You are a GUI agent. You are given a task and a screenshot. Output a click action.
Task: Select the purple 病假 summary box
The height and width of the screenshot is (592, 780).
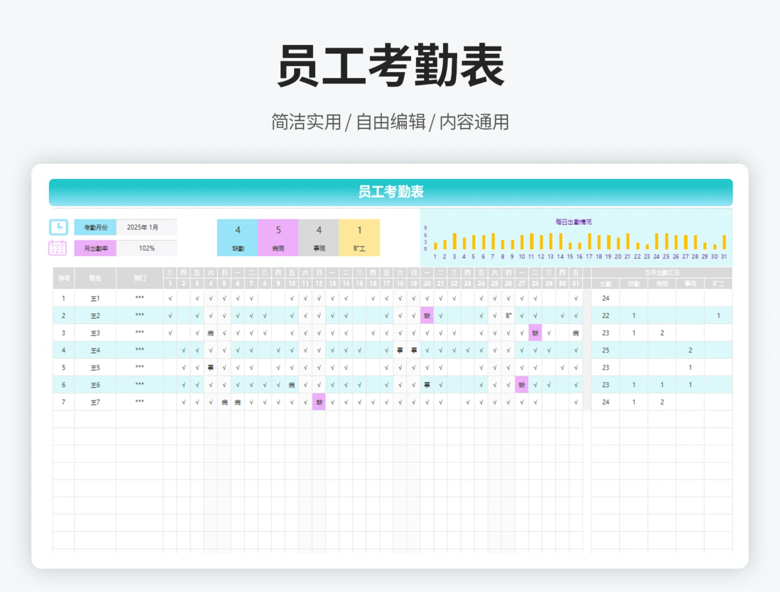pyautogui.click(x=278, y=237)
